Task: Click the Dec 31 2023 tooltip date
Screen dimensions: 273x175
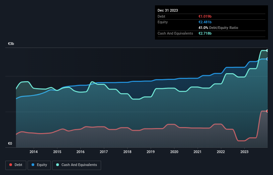Action: pyautogui.click(x=168, y=10)
